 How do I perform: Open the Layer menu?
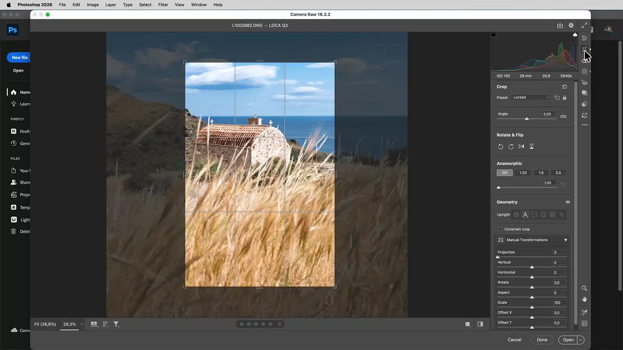(x=111, y=5)
